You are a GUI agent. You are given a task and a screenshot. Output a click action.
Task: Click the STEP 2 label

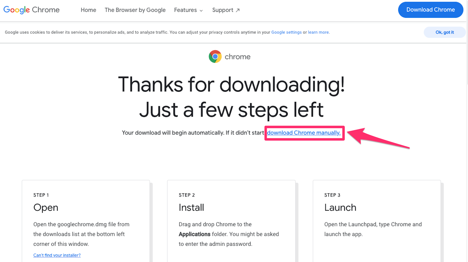[x=187, y=195]
